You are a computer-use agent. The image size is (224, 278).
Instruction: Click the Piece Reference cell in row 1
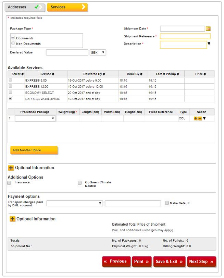(x=161, y=119)
